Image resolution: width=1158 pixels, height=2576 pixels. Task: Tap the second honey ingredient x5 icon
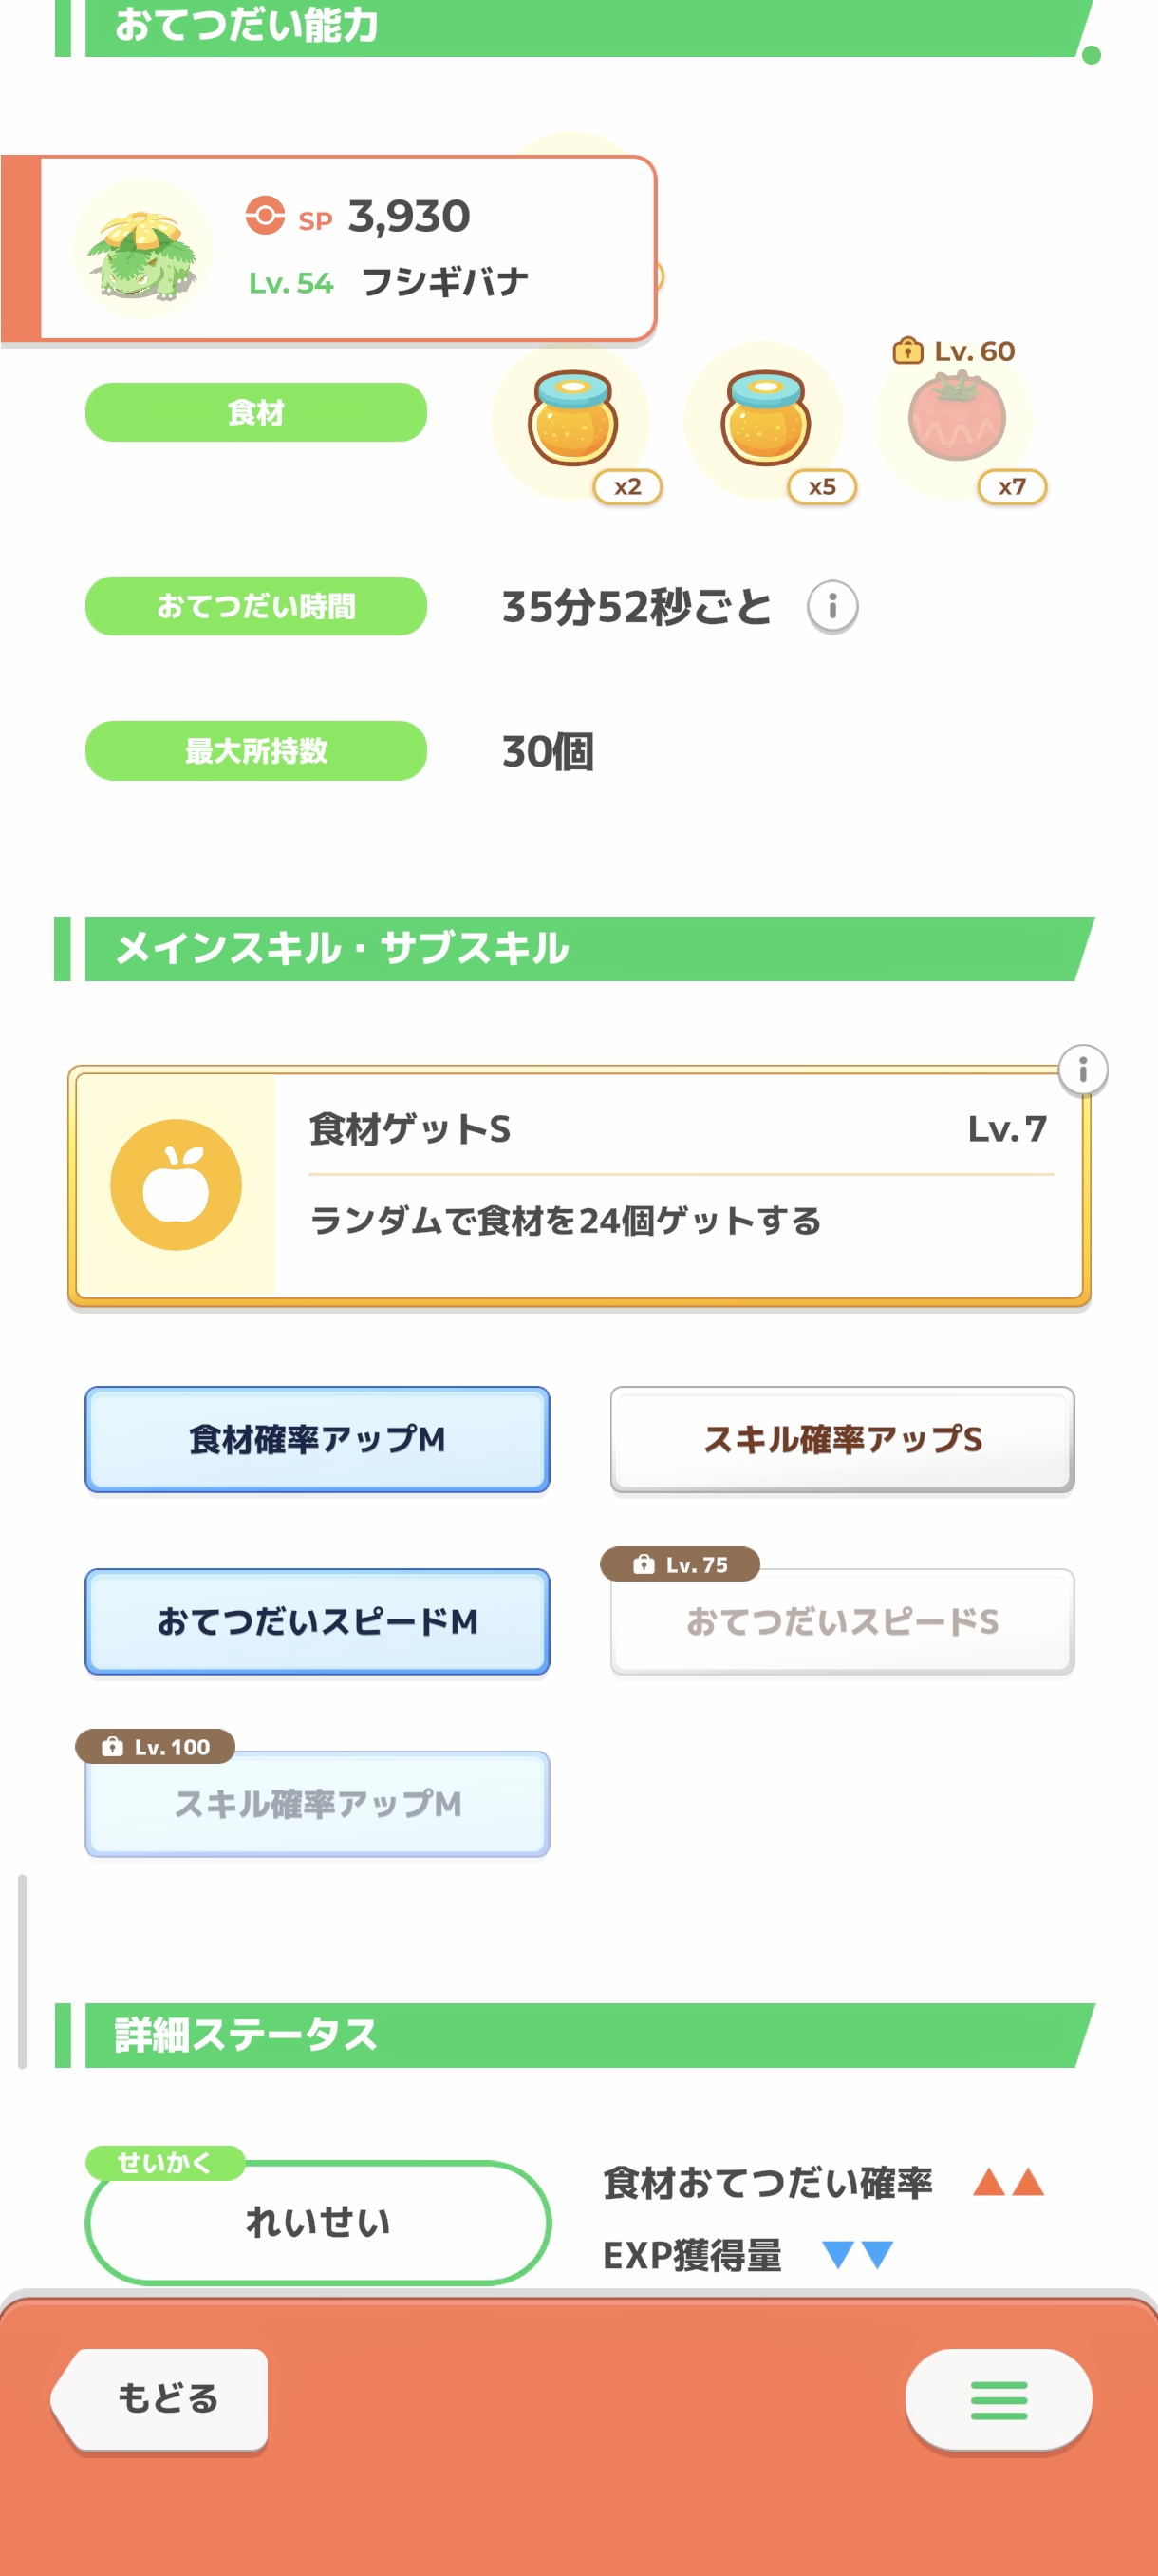click(x=764, y=419)
